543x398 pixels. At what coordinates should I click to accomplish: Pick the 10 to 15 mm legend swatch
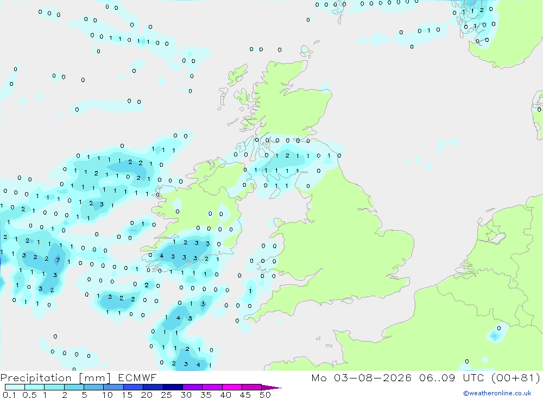(113, 387)
